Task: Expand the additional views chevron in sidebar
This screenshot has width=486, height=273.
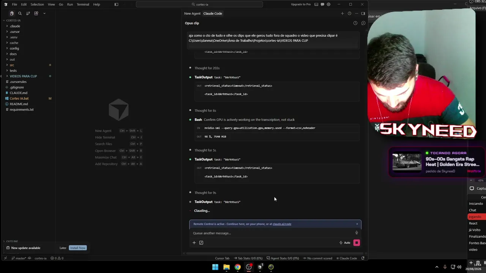Action: 44,13
